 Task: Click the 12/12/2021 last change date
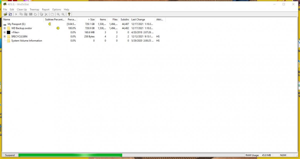pos(142,36)
